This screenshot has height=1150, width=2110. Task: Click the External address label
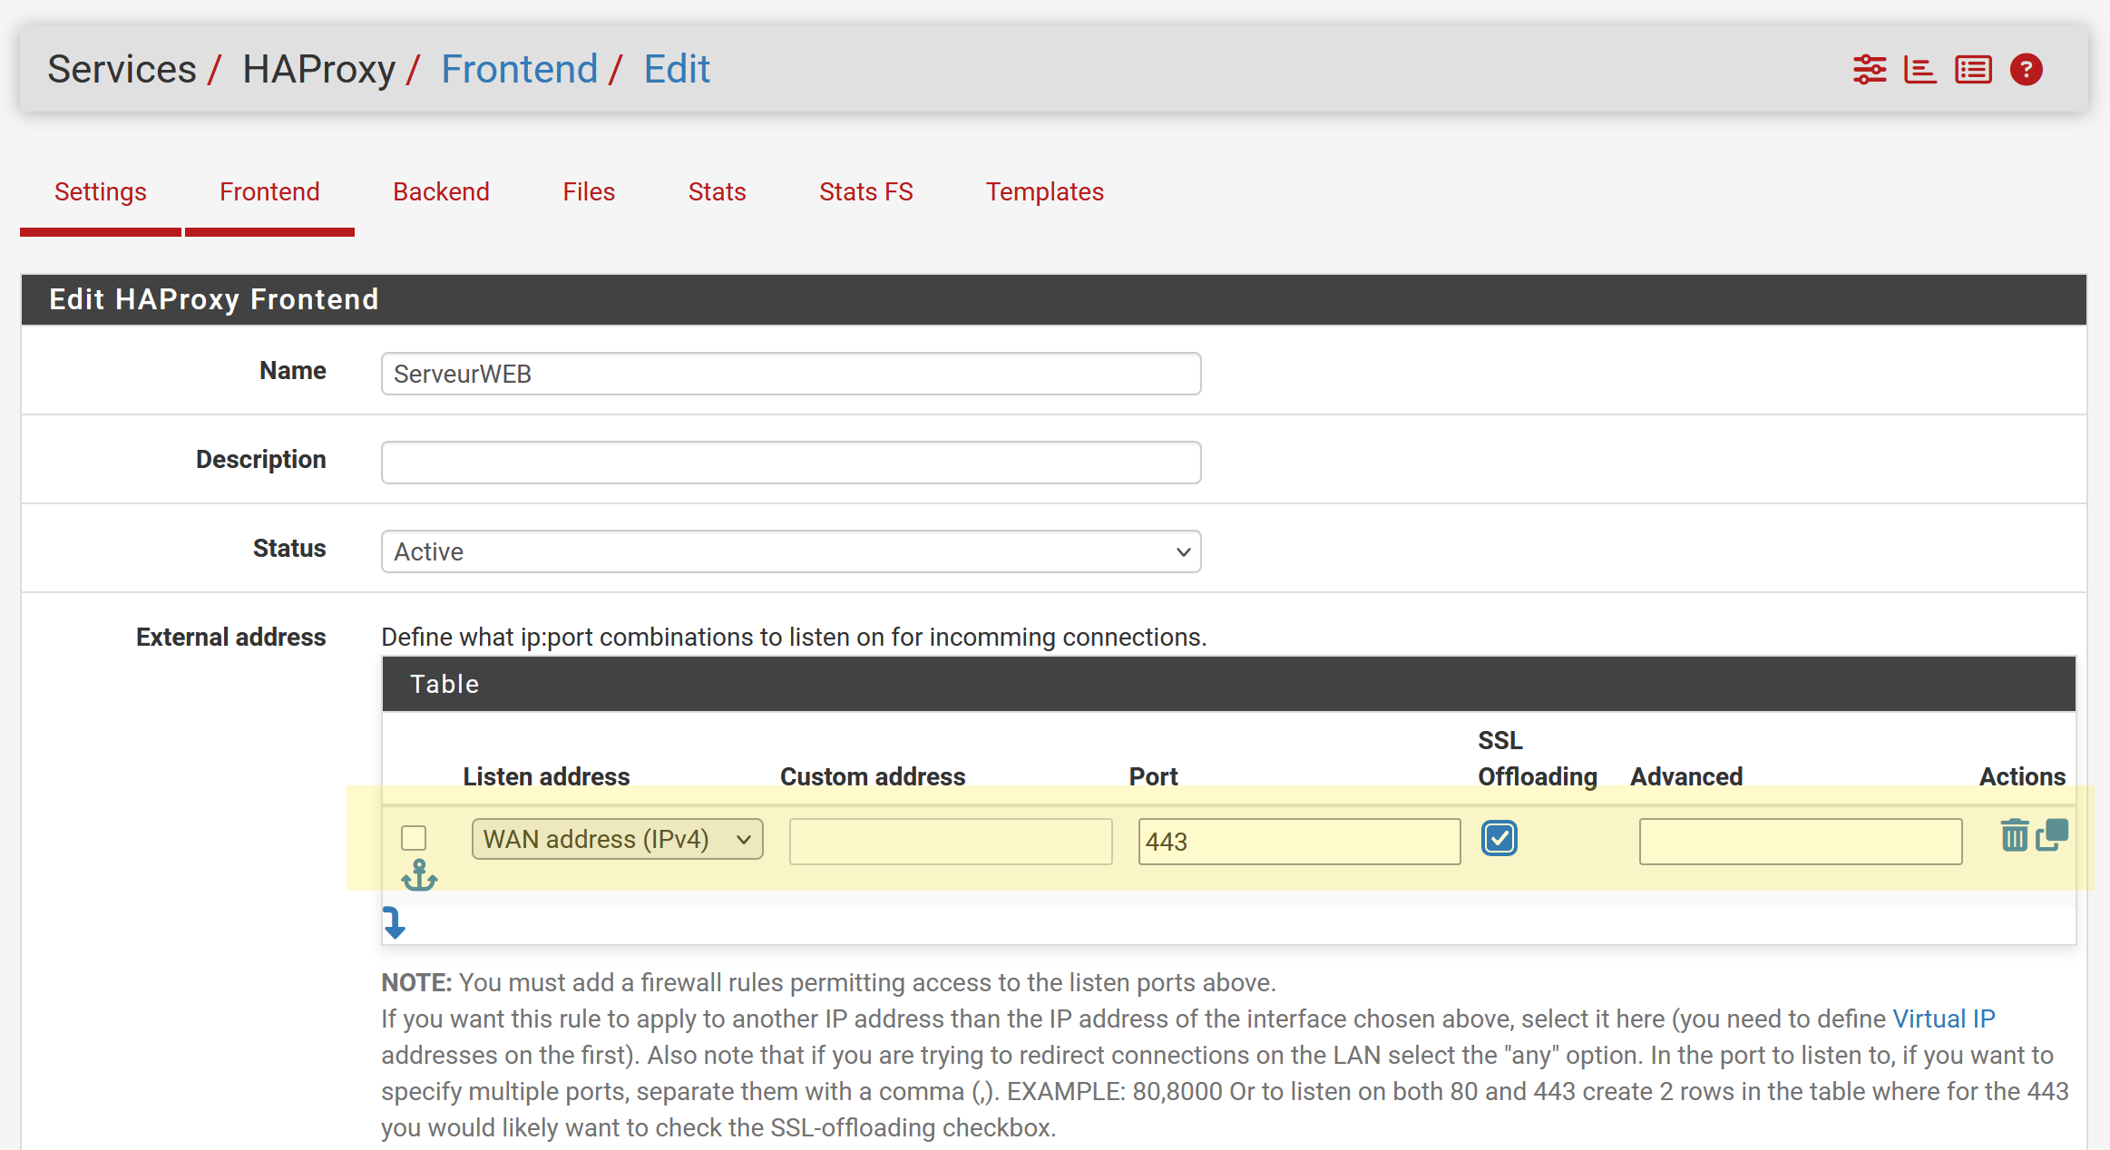[x=230, y=637]
